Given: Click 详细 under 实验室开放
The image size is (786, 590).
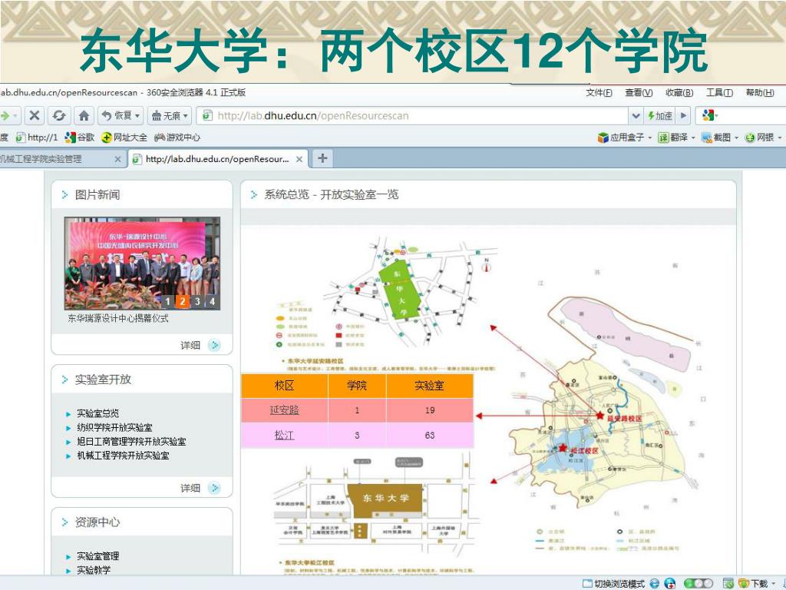Looking at the screenshot, I should click(x=190, y=488).
